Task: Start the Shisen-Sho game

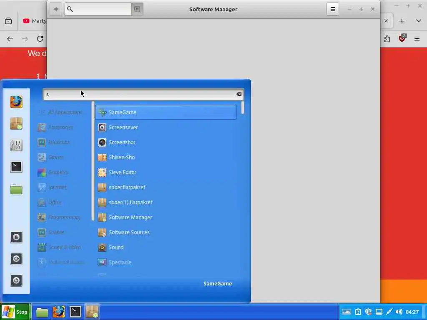Action: 166,157
